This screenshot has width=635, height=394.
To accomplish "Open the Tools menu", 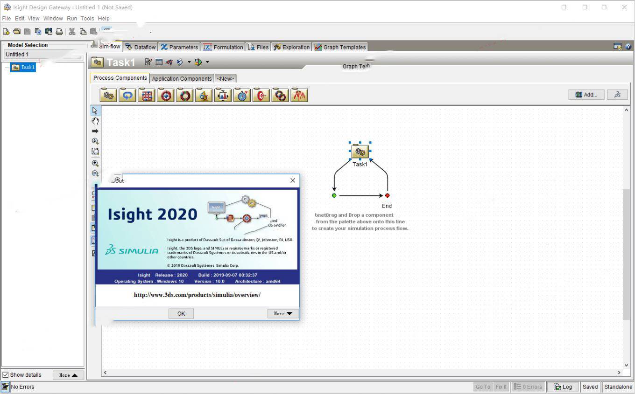I will click(87, 18).
